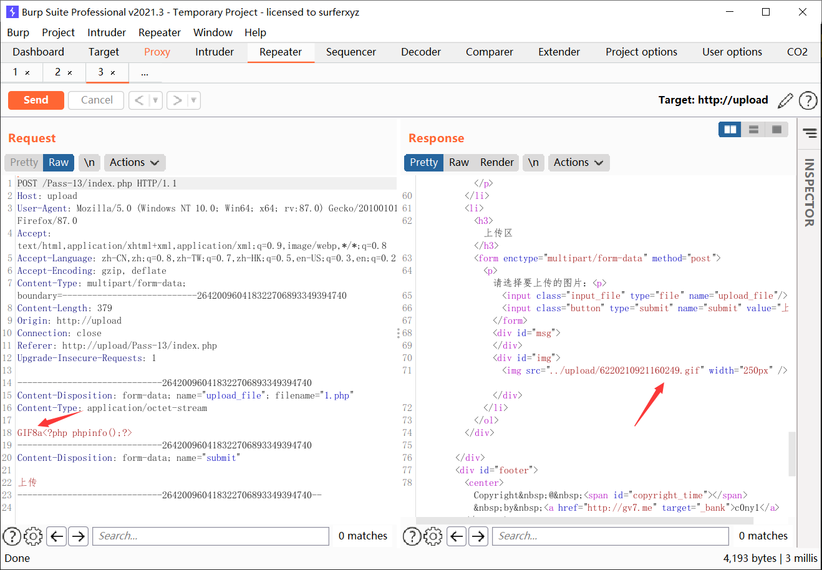Open the Dashboard tab
Image resolution: width=822 pixels, height=570 pixels.
[x=38, y=52]
